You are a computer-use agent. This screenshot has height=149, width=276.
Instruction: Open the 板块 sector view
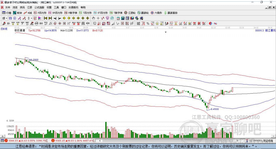[x=18, y=13]
